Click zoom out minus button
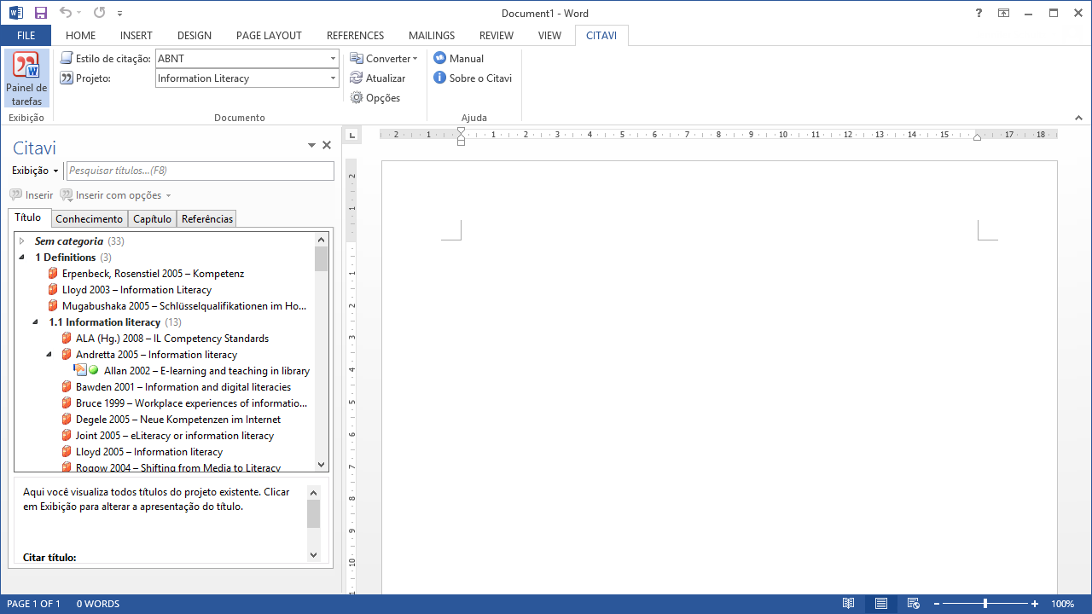The image size is (1092, 614). (936, 604)
